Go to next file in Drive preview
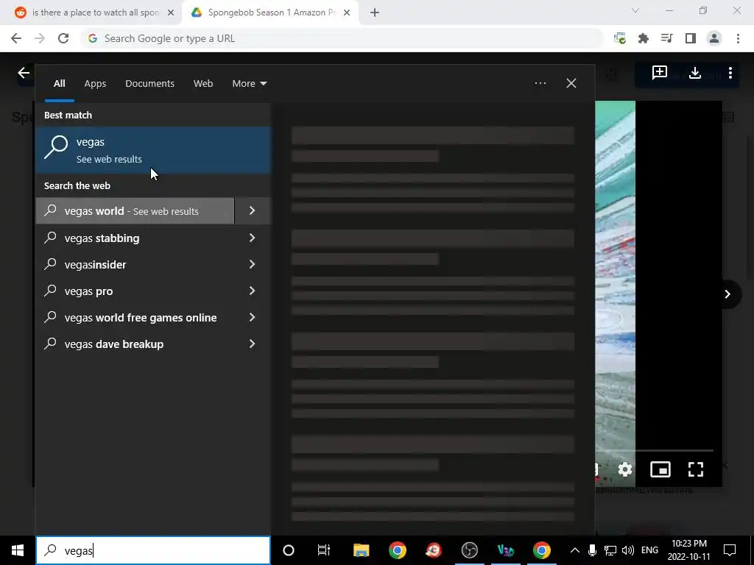This screenshot has height=565, width=754. pyautogui.click(x=727, y=294)
